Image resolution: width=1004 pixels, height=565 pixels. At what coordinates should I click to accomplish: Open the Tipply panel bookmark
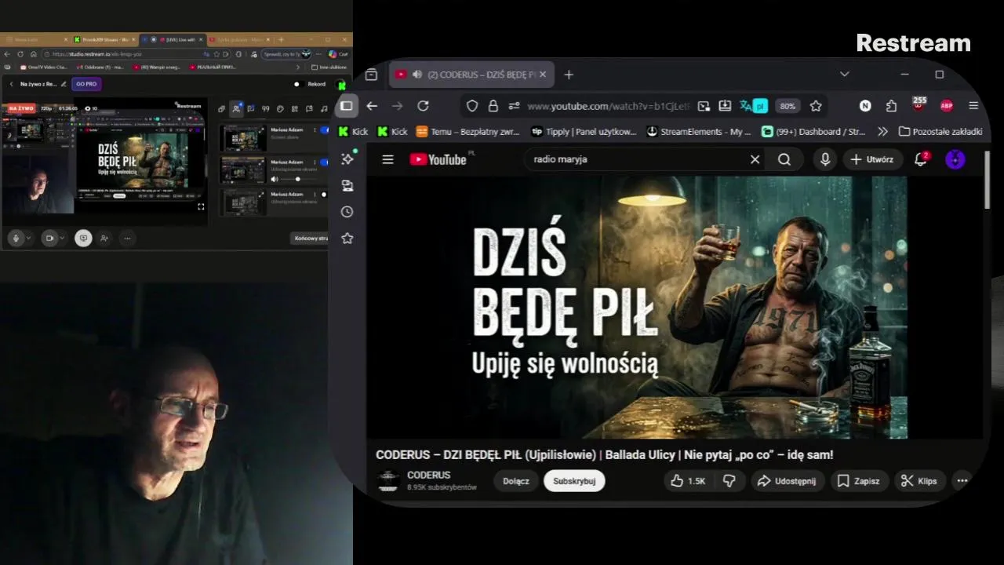pyautogui.click(x=584, y=132)
